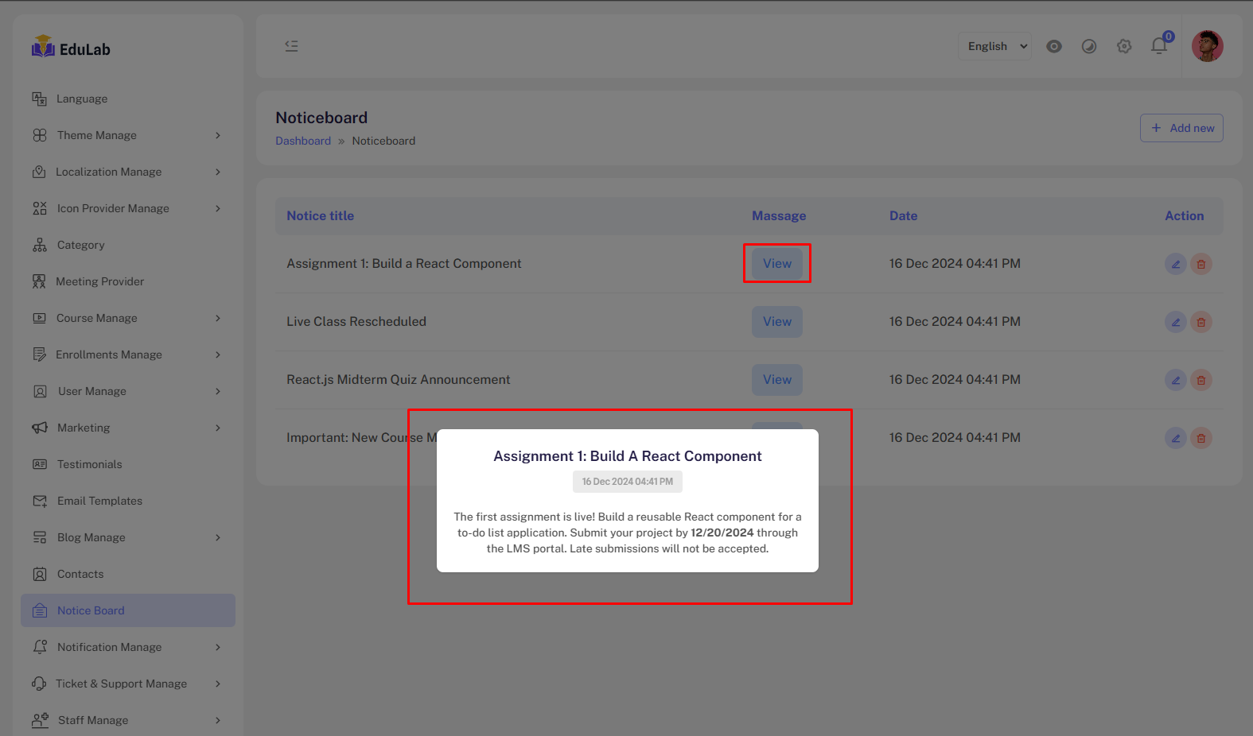
Task: Go to Dashboard via breadcrumb link
Action: [303, 141]
